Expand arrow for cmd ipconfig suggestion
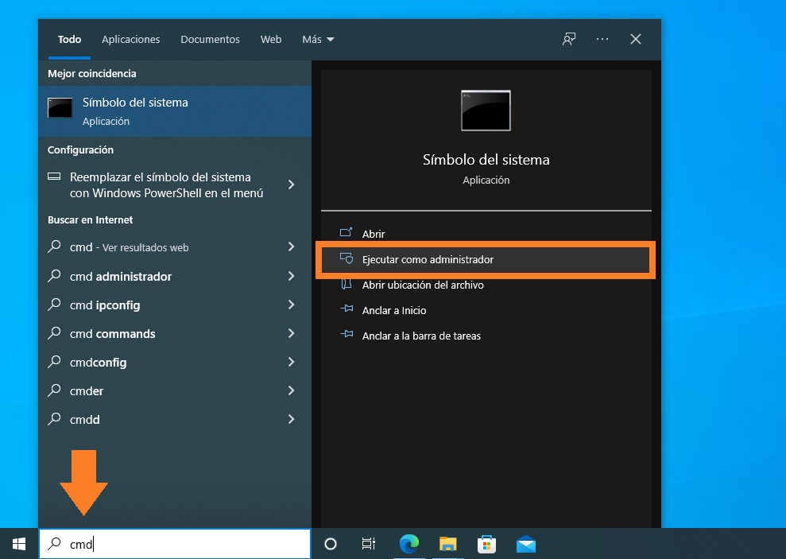 pos(291,305)
